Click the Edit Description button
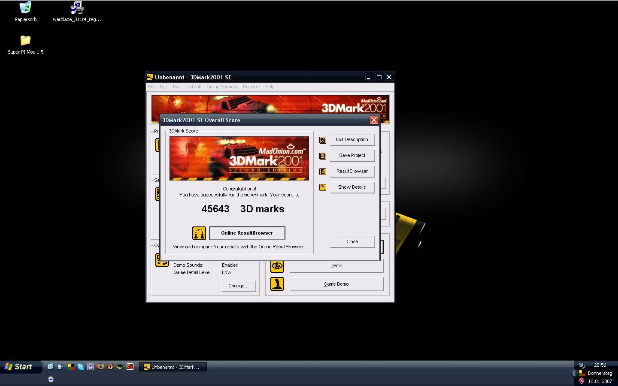This screenshot has height=386, width=618. tap(352, 139)
